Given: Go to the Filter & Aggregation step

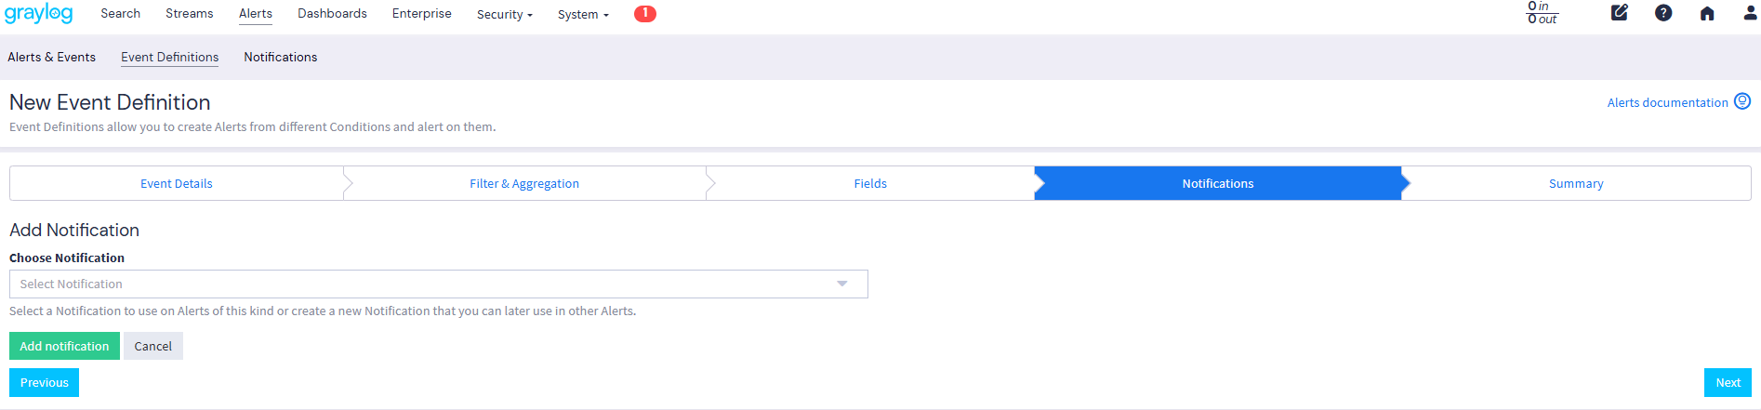Looking at the screenshot, I should coord(524,183).
